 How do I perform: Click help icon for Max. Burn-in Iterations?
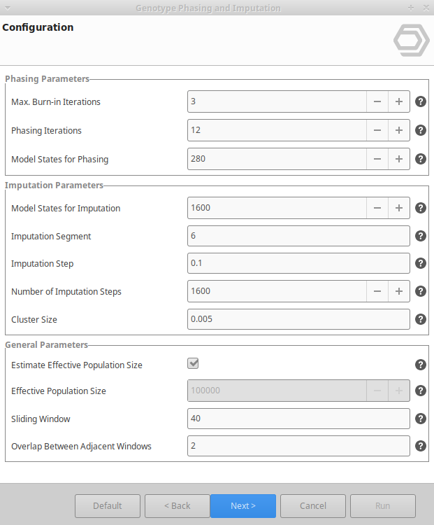(421, 101)
